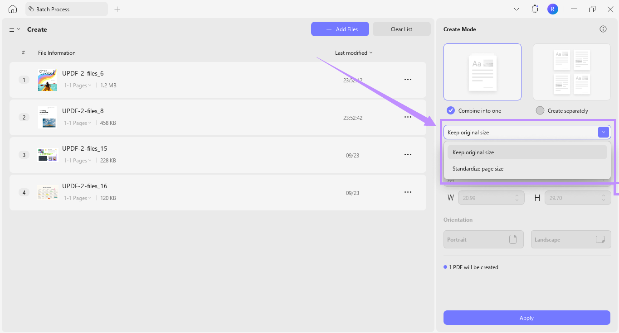Open the page size dropdown chevron
The width and height of the screenshot is (619, 333).
[x=603, y=132]
